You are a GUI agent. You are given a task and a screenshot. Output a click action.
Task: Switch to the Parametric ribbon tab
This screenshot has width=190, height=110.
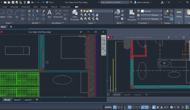[26, 7]
